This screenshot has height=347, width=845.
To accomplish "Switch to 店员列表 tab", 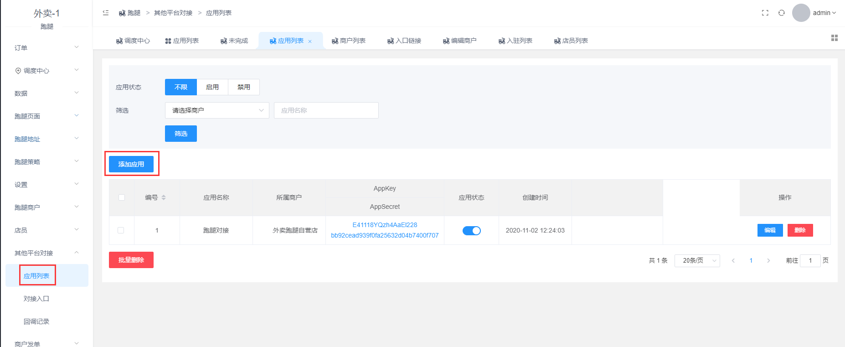I will (x=571, y=41).
